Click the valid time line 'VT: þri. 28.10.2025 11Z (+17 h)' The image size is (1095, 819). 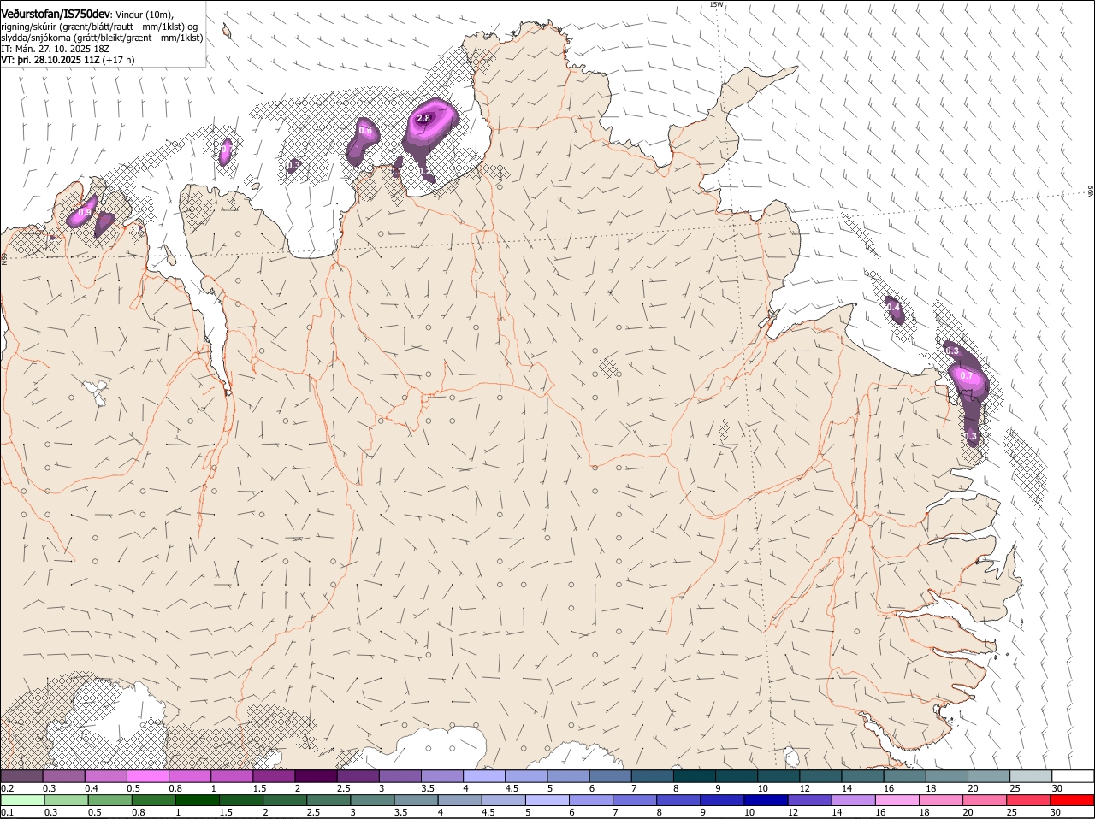coord(68,61)
